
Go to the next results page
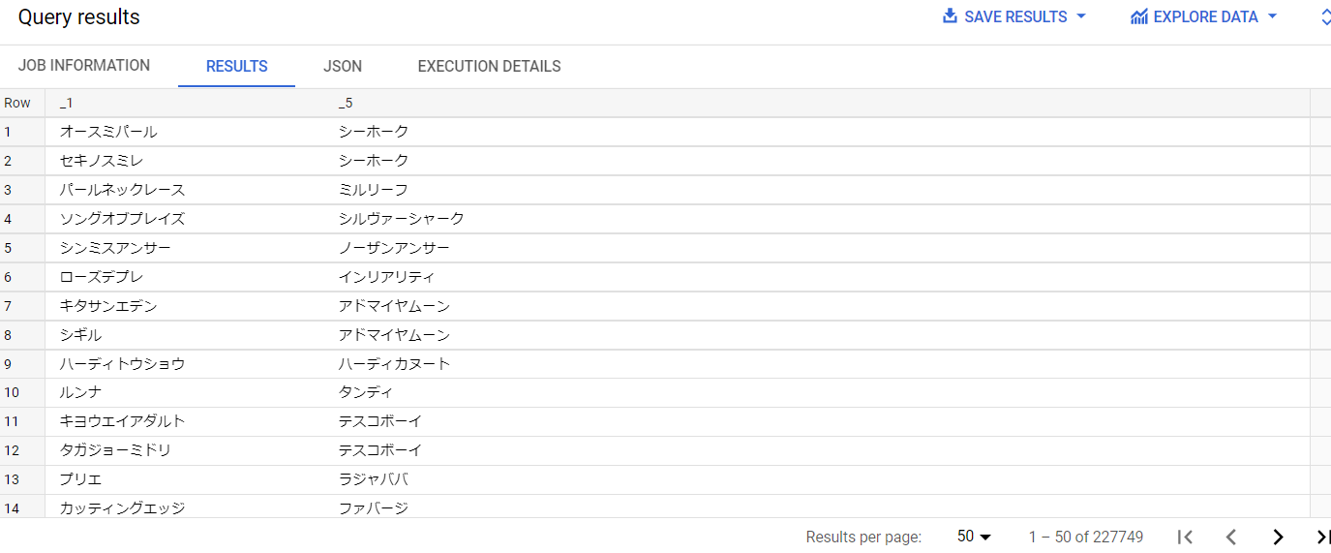tap(1278, 537)
